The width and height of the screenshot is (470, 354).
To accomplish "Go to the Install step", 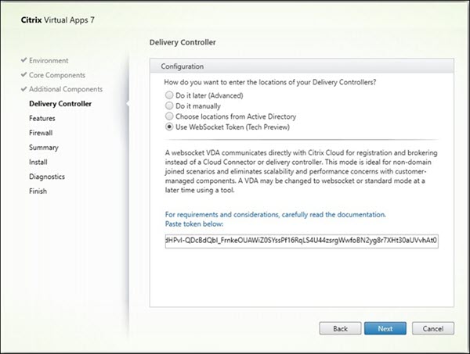I will [38, 162].
